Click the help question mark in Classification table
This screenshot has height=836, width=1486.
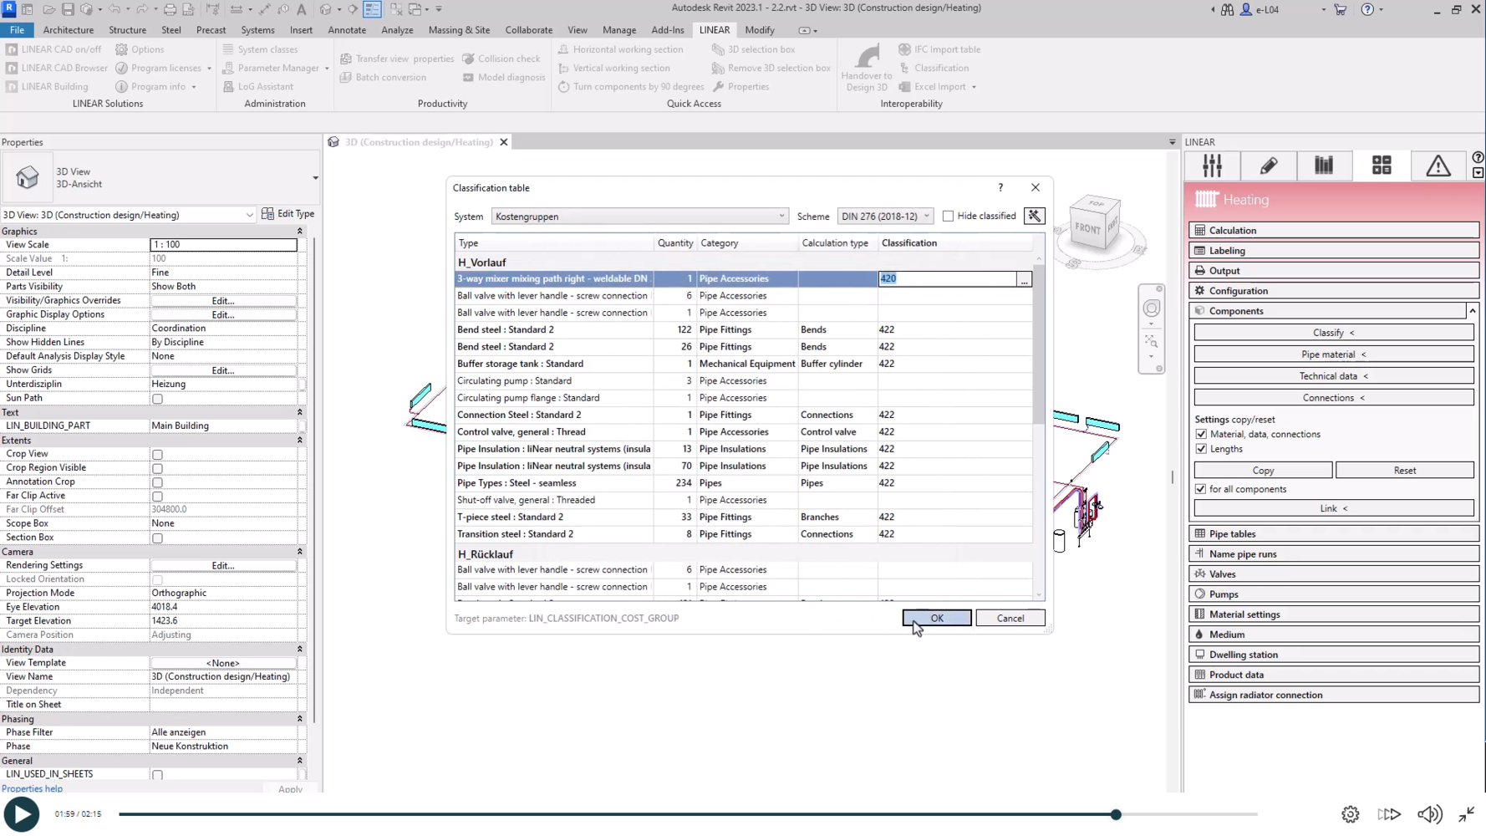pos(1000,187)
